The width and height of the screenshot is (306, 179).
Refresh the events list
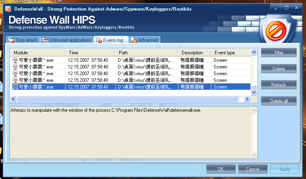coord(279,85)
